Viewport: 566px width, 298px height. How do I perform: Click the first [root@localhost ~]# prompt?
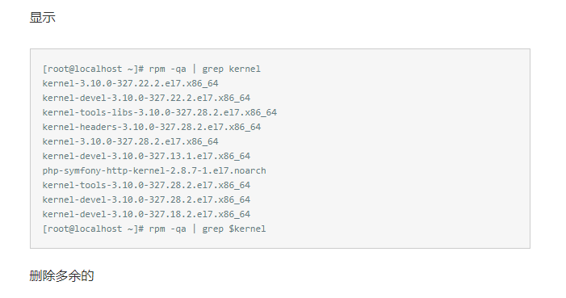click(93, 69)
